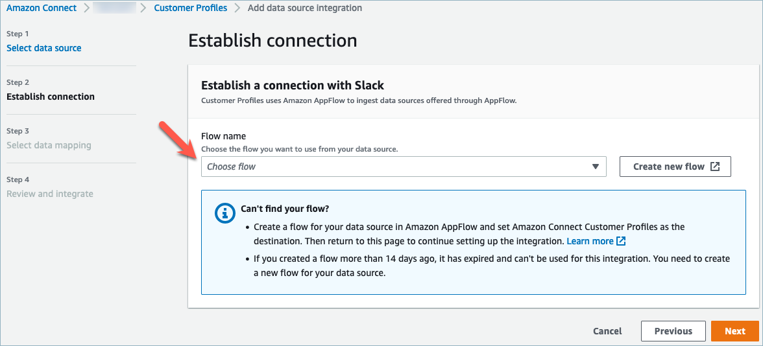Image resolution: width=763 pixels, height=346 pixels.
Task: Click the blurred instance name breadcrumb
Action: (x=114, y=8)
